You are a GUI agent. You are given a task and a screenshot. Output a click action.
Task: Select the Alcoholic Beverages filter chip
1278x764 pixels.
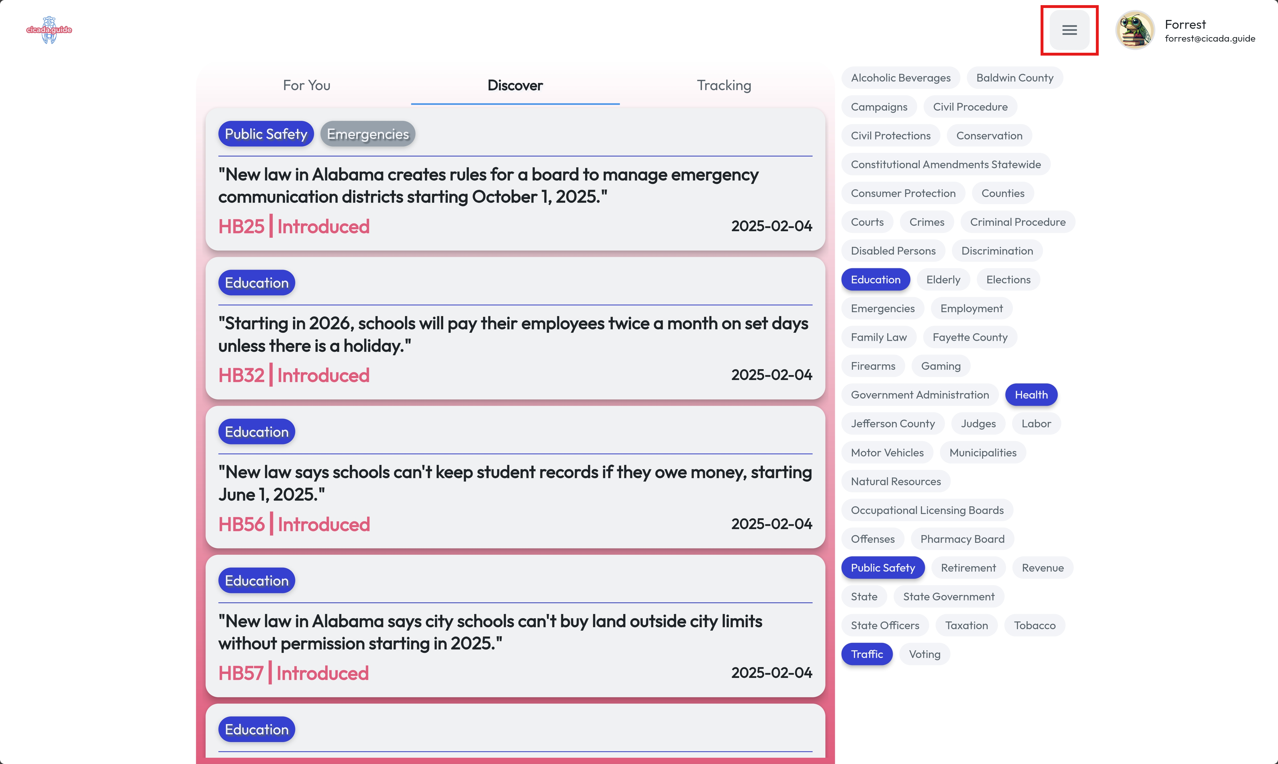[900, 78]
